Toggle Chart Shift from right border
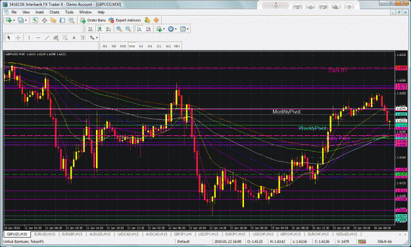Viewport: 411px width, 247px height. [148, 29]
